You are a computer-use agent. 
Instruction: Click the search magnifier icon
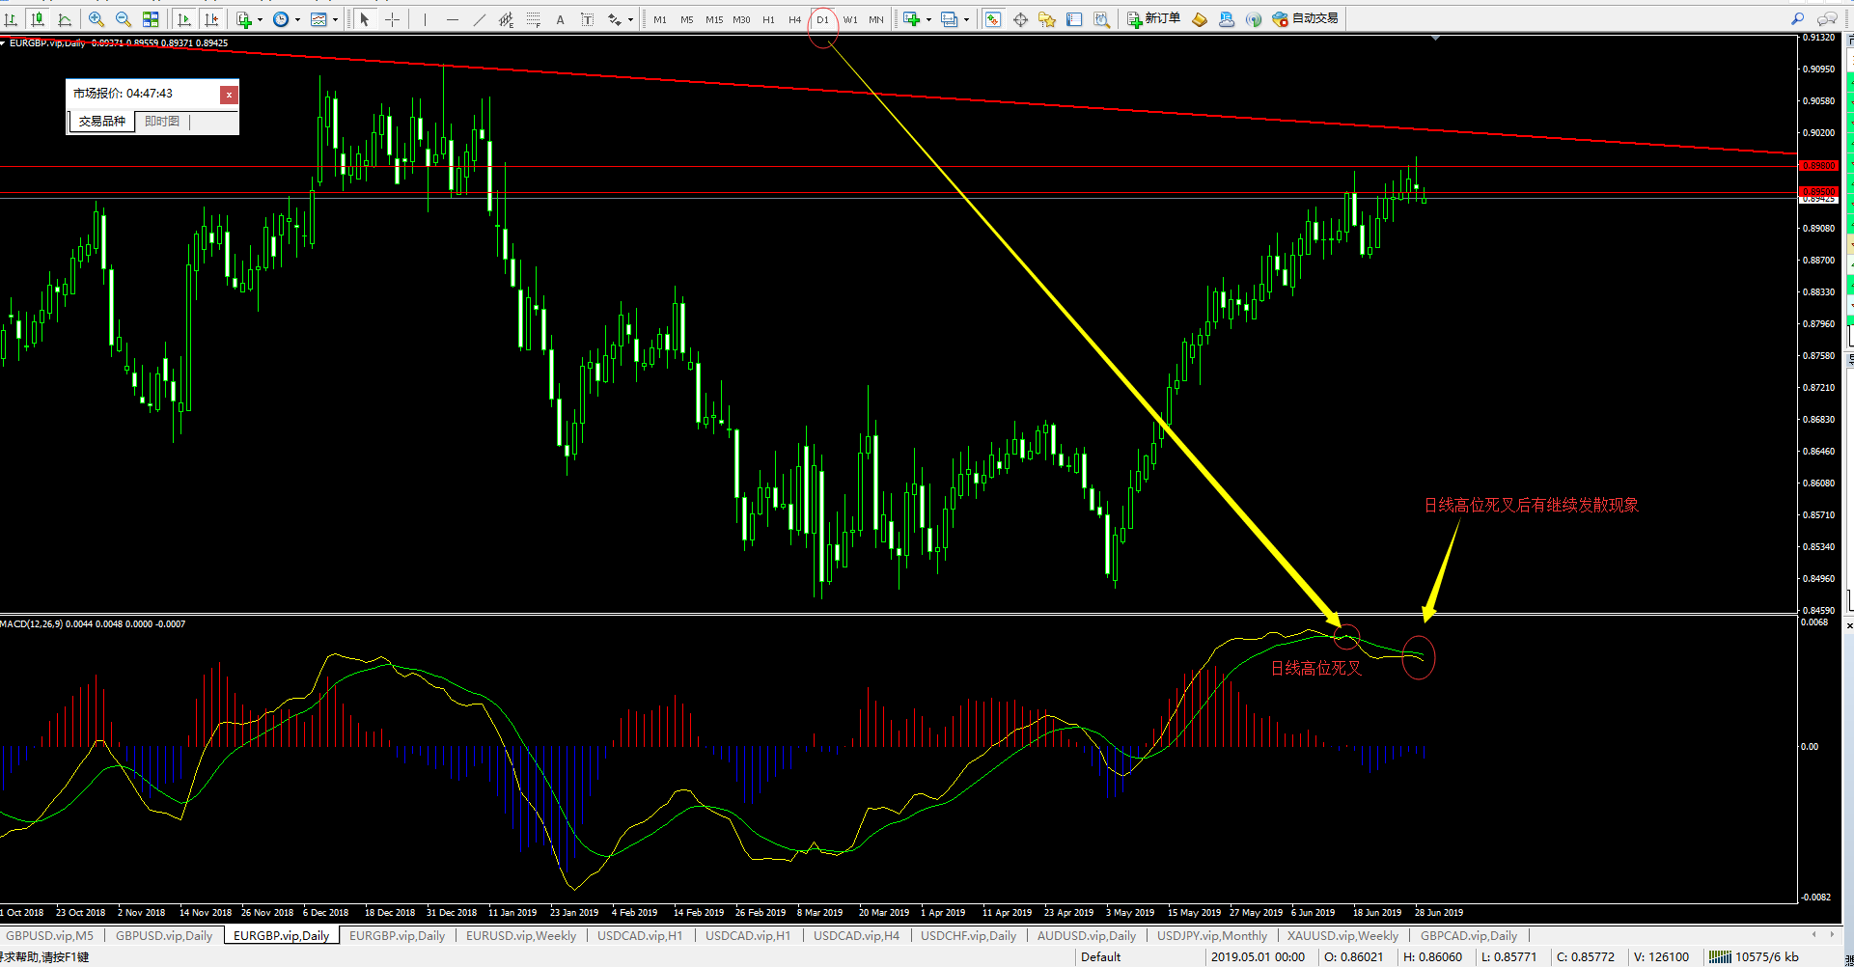point(1798,19)
